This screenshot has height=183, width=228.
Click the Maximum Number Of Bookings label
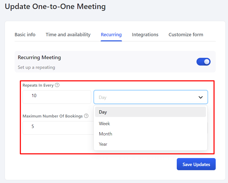53,116
